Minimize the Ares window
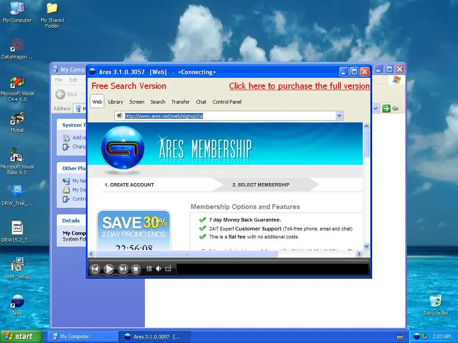 tap(343, 72)
